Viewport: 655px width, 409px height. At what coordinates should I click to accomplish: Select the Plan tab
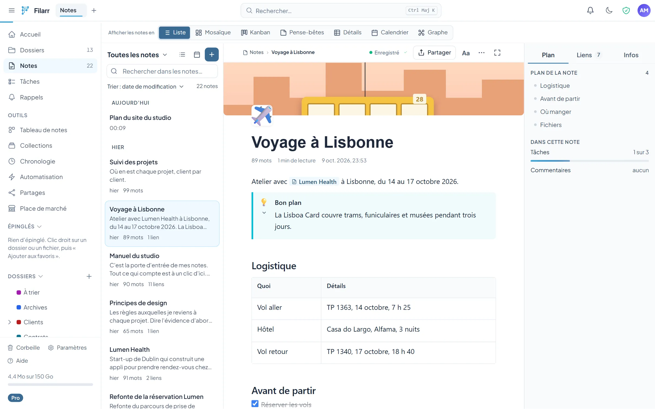[x=548, y=55]
